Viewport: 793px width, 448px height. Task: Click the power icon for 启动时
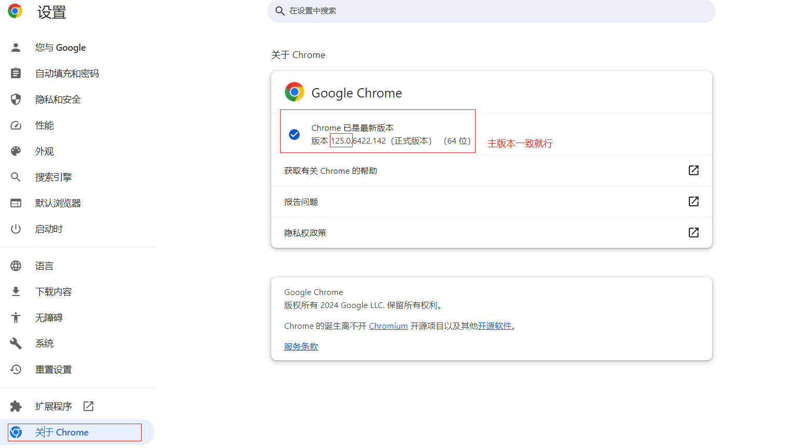pos(16,229)
